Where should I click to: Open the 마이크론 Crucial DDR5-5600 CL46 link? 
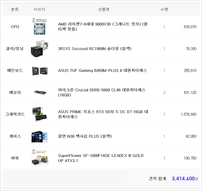click(x=102, y=92)
